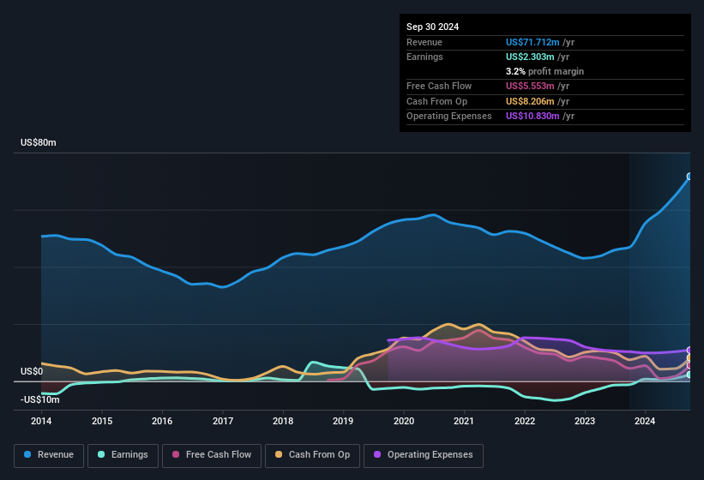
Task: Click the US$71.712m revenue value
Action: pyautogui.click(x=533, y=42)
